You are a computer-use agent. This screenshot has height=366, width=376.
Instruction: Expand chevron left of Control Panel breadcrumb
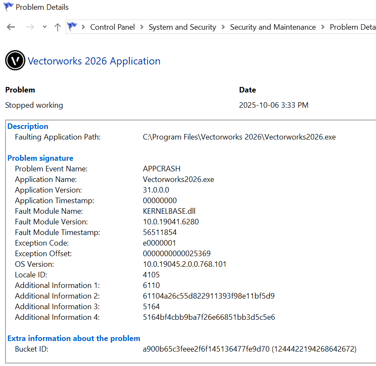[84, 27]
